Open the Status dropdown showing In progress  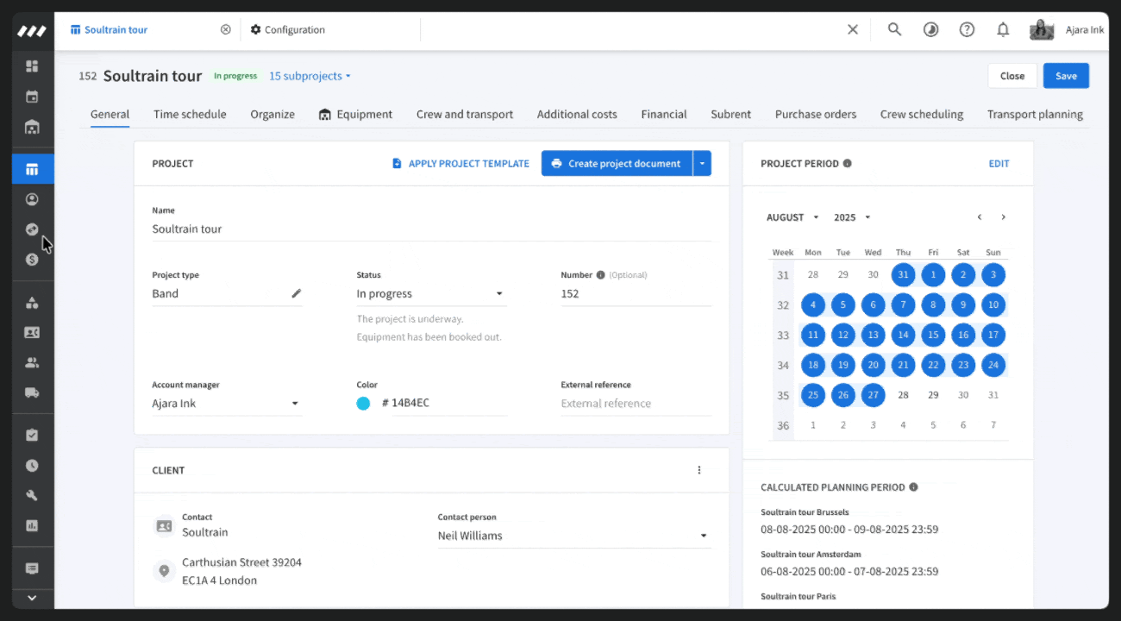coord(431,293)
